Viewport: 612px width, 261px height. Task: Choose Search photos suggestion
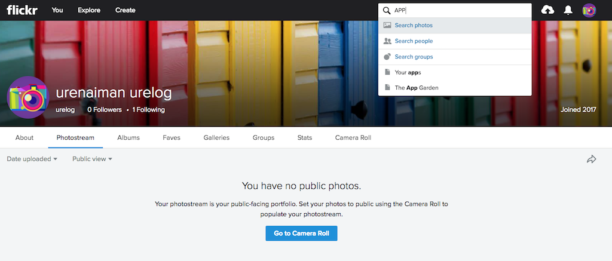point(455,25)
